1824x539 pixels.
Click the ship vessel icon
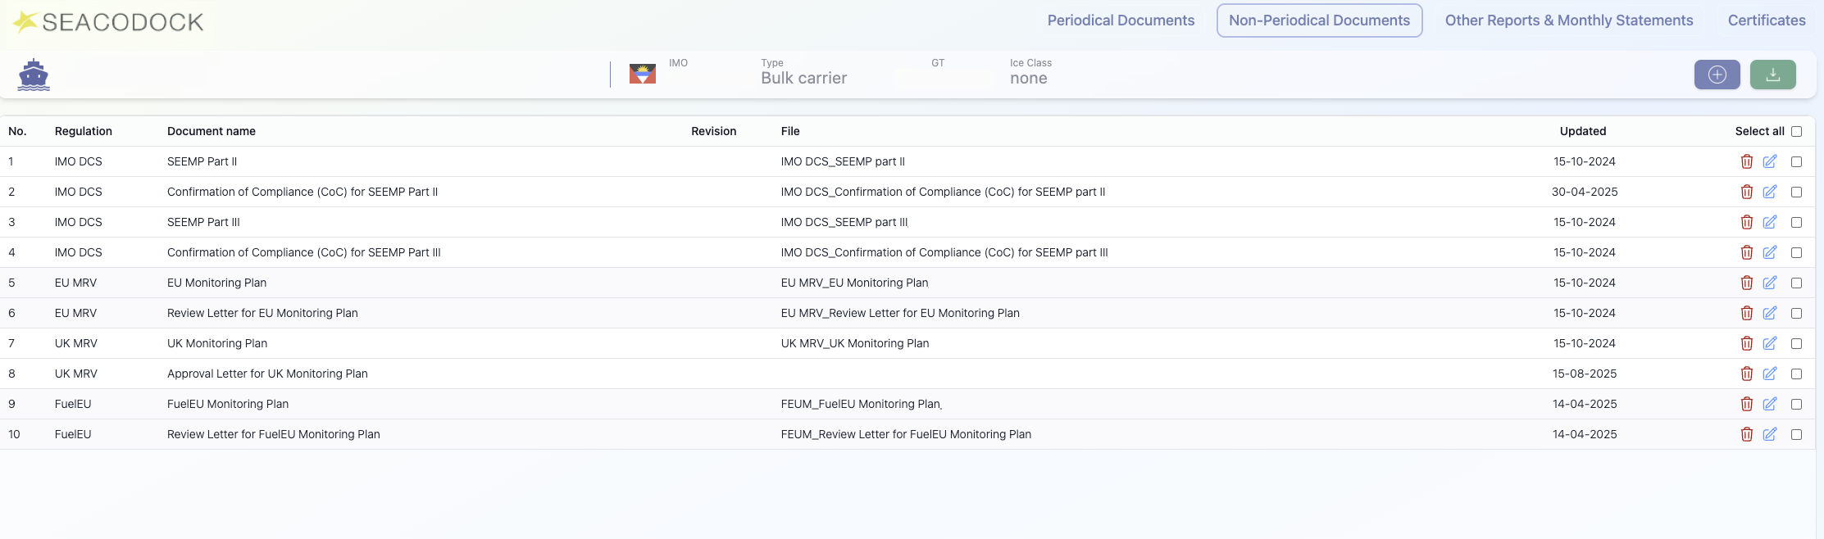pos(34,75)
